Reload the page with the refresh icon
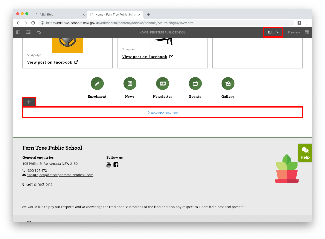Image resolution: width=325 pixels, height=239 pixels. [33, 23]
